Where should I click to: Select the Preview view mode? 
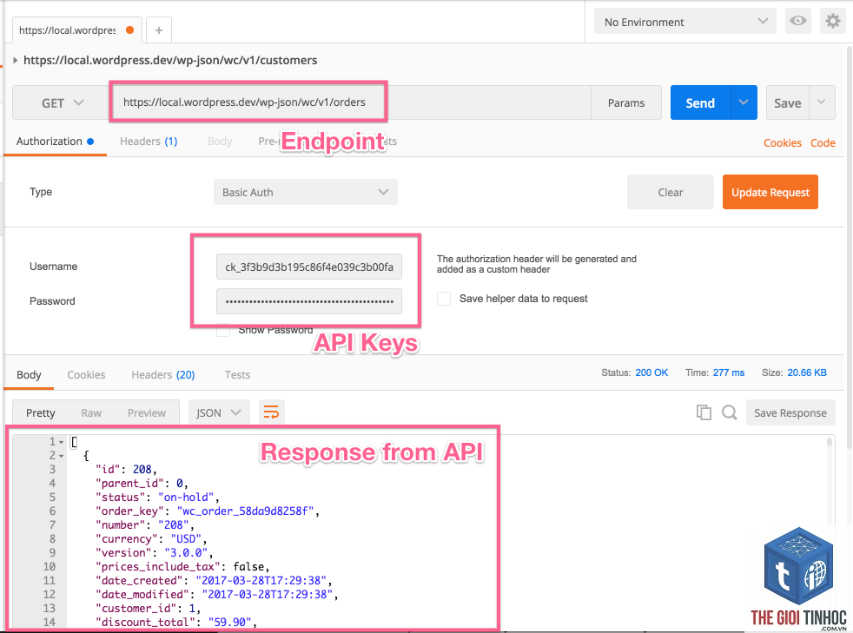click(147, 412)
